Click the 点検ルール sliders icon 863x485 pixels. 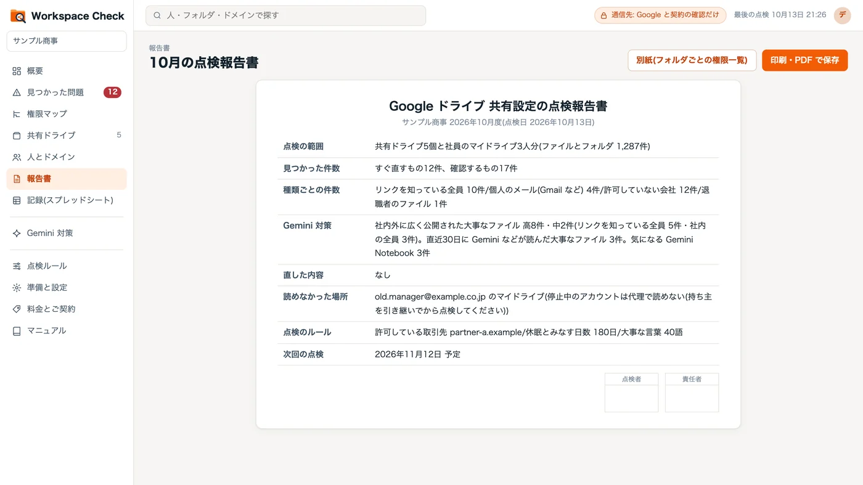click(x=17, y=266)
